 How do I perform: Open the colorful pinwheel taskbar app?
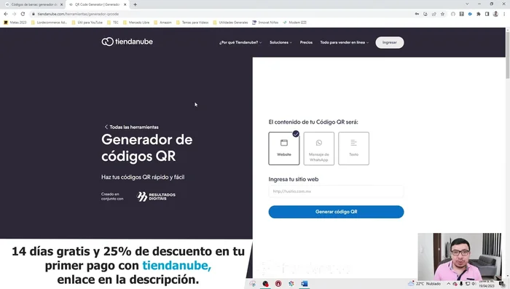coord(291,283)
